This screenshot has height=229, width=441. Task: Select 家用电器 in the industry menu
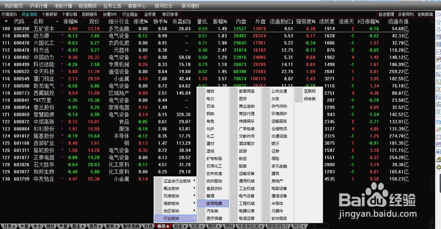tap(214, 203)
